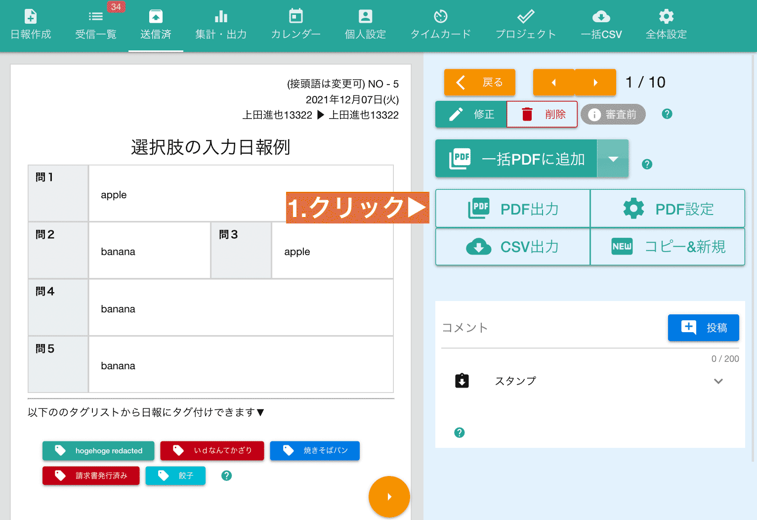Click the 戻る back button
The width and height of the screenshot is (757, 520).
[479, 82]
